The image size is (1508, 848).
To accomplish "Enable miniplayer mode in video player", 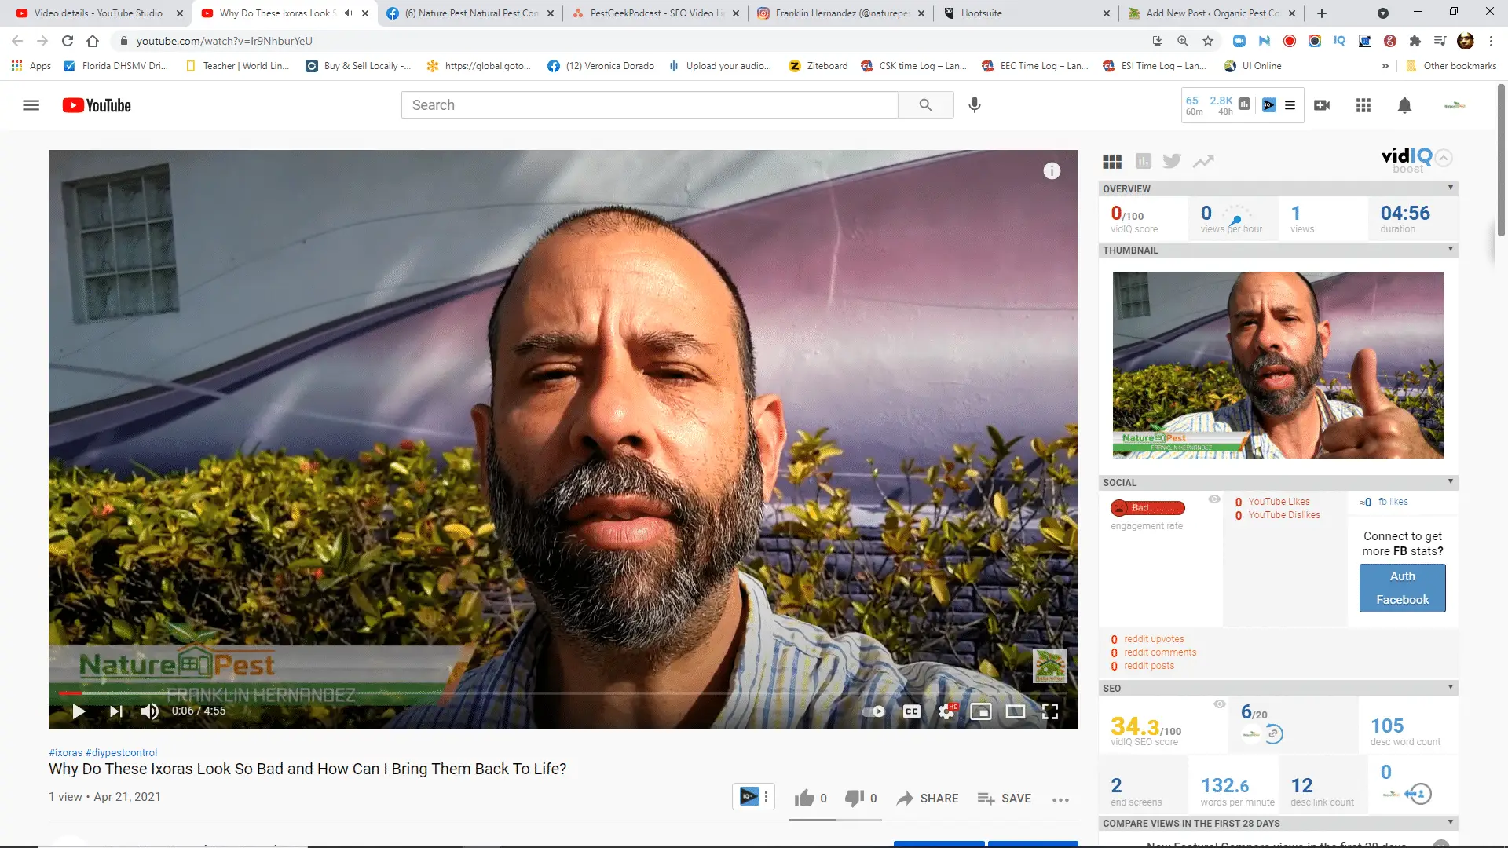I will pyautogui.click(x=981, y=711).
